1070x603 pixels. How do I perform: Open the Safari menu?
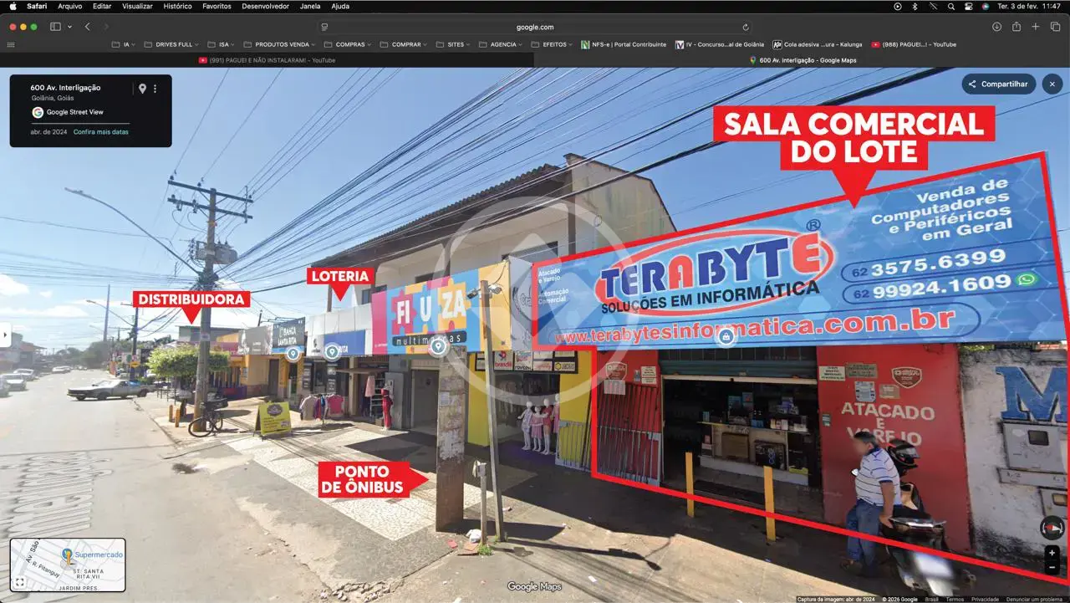(x=37, y=6)
